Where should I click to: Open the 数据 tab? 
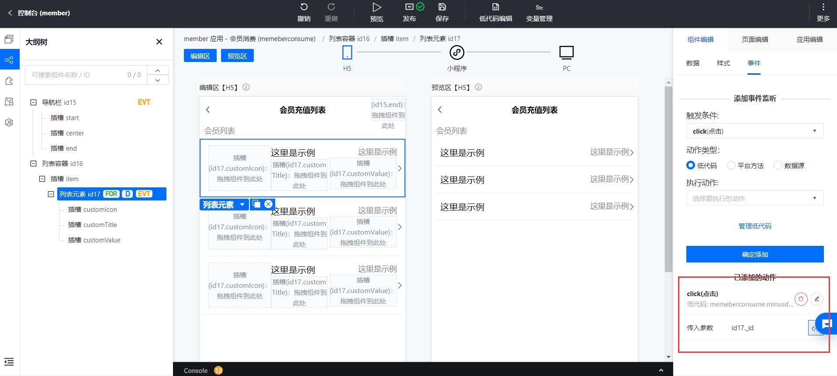point(693,63)
